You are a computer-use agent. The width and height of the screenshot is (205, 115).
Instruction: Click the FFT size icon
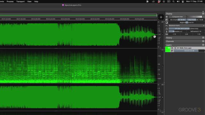pyautogui.click(x=167, y=28)
